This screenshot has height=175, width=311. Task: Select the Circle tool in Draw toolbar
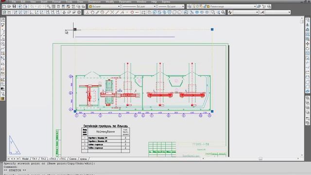click(2, 44)
